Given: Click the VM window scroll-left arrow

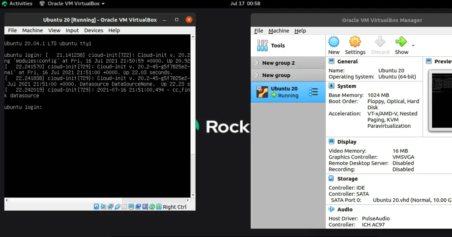Looking at the screenshot, I should 7,200.
